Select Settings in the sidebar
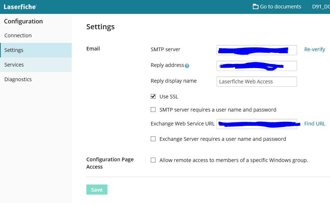Viewport: 330px width, 203px height. [36, 50]
